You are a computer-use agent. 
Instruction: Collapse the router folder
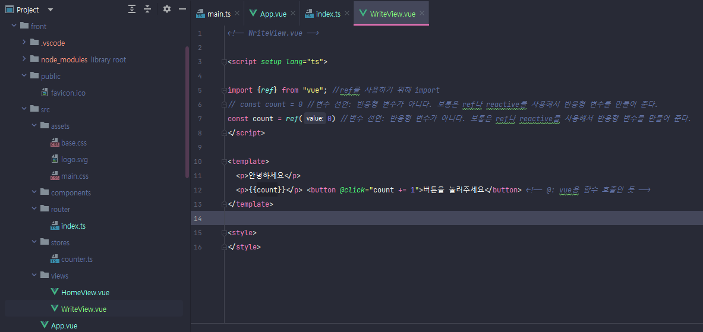click(34, 209)
